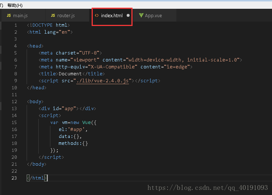Screen dimensions: 272x195
Task: Click line number 1 in the gutter
Action: 16,25
